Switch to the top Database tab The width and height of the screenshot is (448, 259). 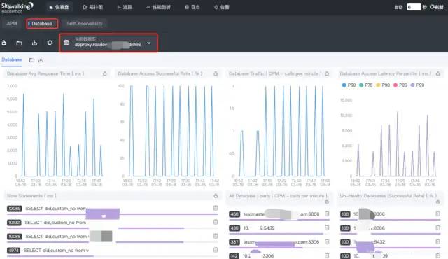pos(42,23)
